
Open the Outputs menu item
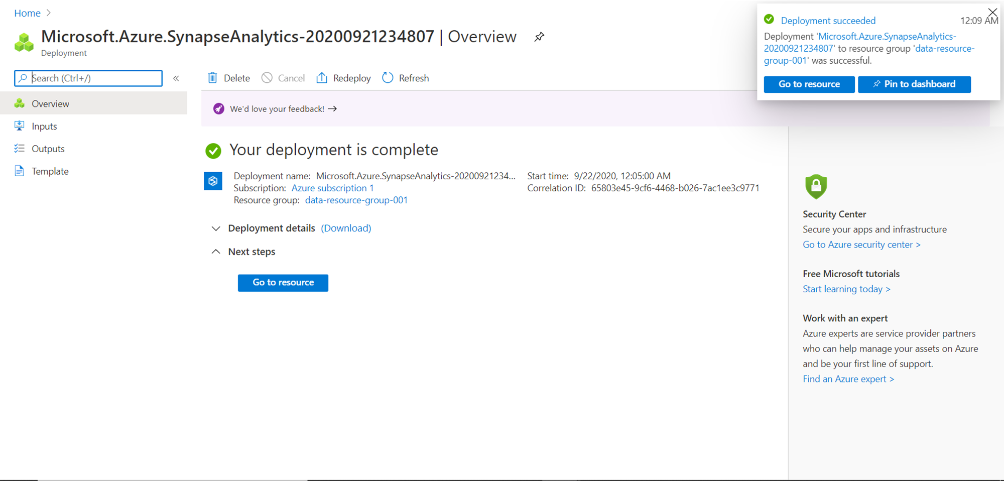93,149
